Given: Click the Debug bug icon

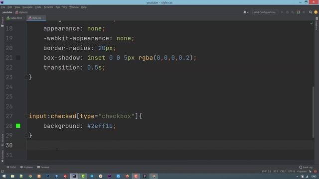Looking at the screenshot, I should pyautogui.click(x=288, y=12).
